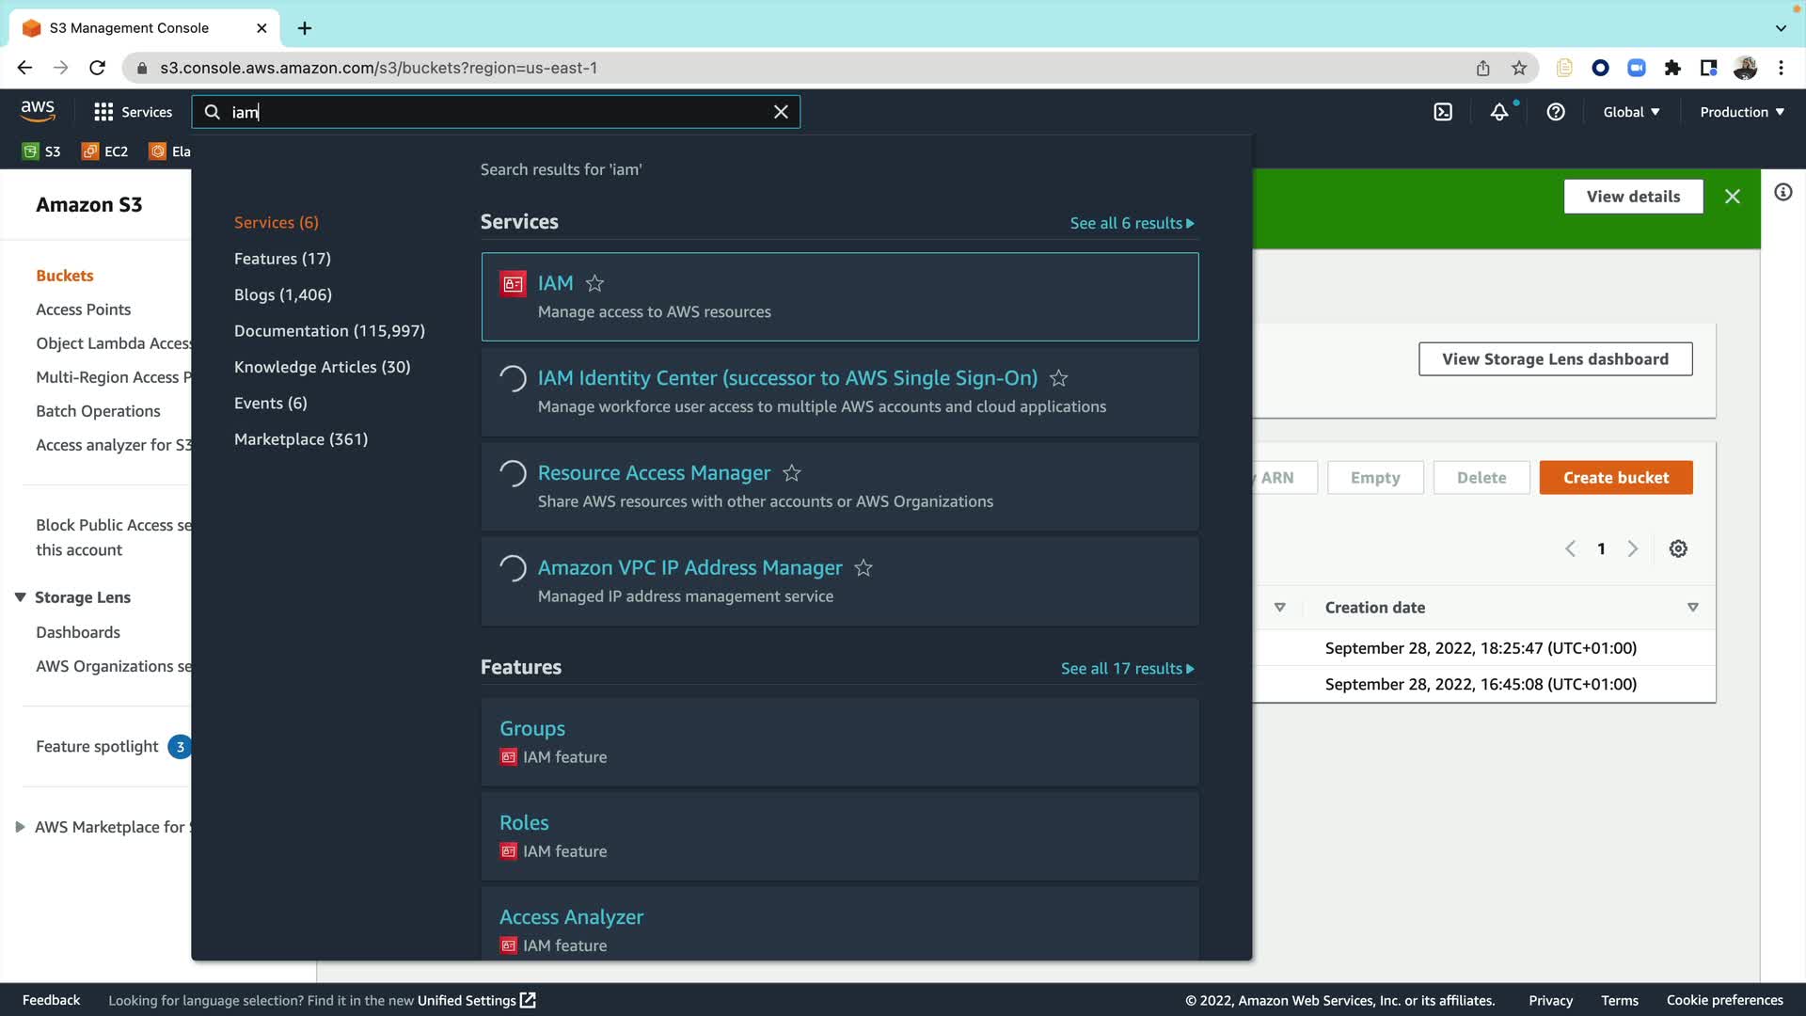
Task: Open the info panel icon
Action: point(1782,193)
